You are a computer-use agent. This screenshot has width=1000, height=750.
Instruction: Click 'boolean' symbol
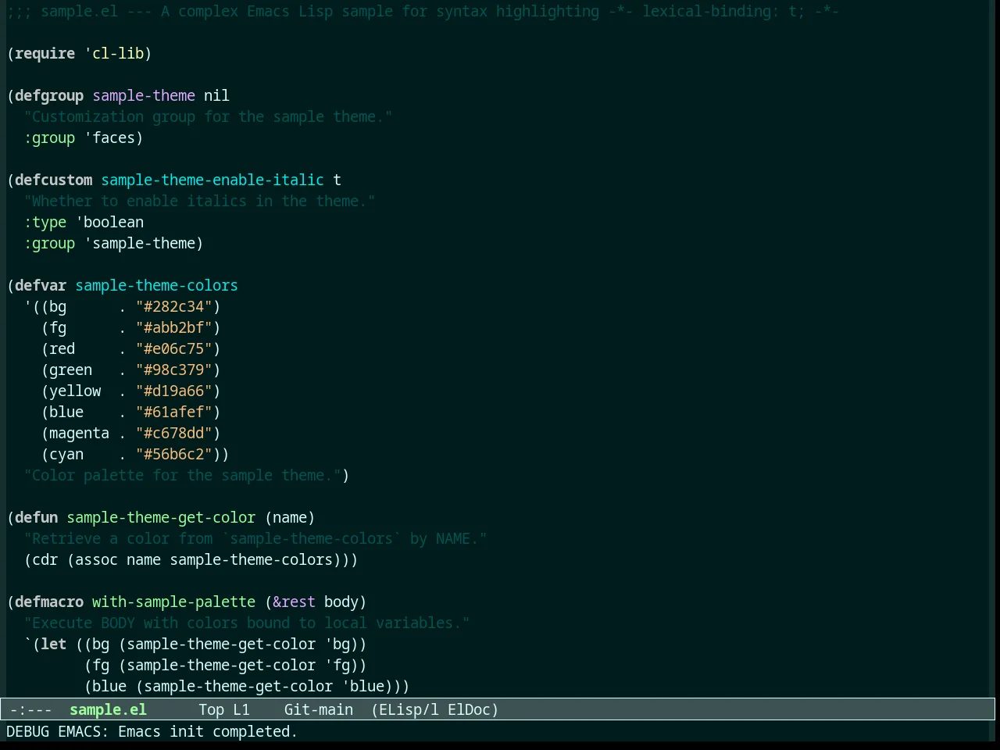click(x=113, y=222)
